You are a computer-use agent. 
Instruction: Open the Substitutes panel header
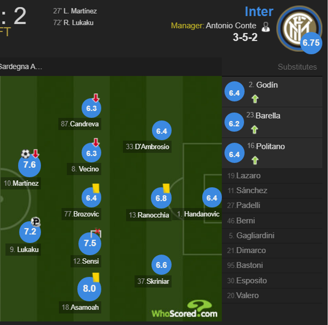[x=297, y=67]
